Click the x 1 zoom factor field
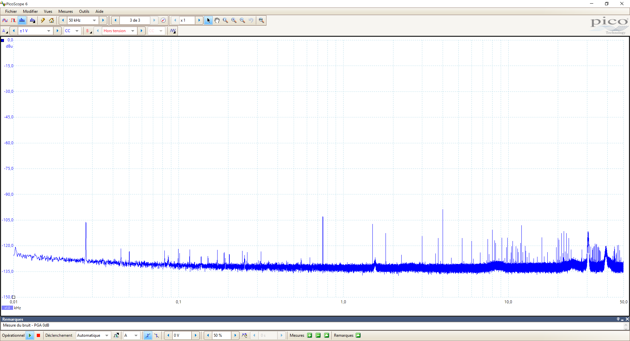This screenshot has width=630, height=341. (187, 20)
